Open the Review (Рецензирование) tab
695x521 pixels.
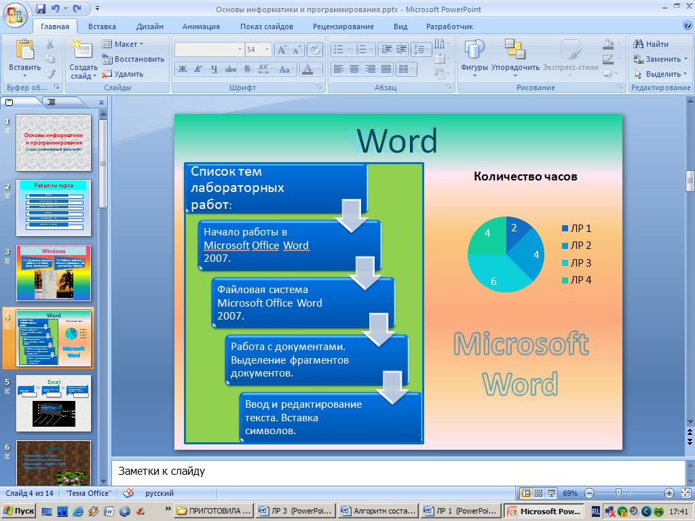pos(343,26)
